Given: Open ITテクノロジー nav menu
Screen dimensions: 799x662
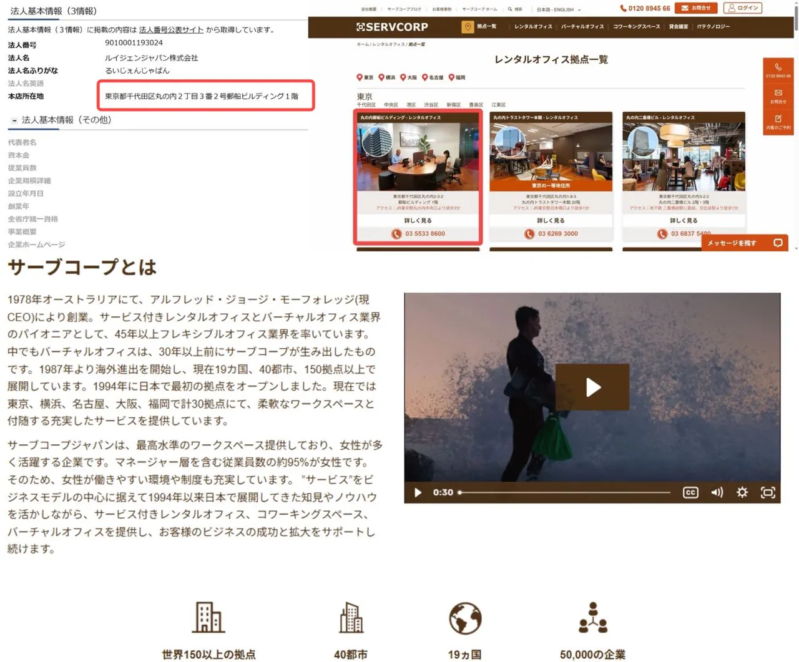Looking at the screenshot, I should click(x=713, y=27).
